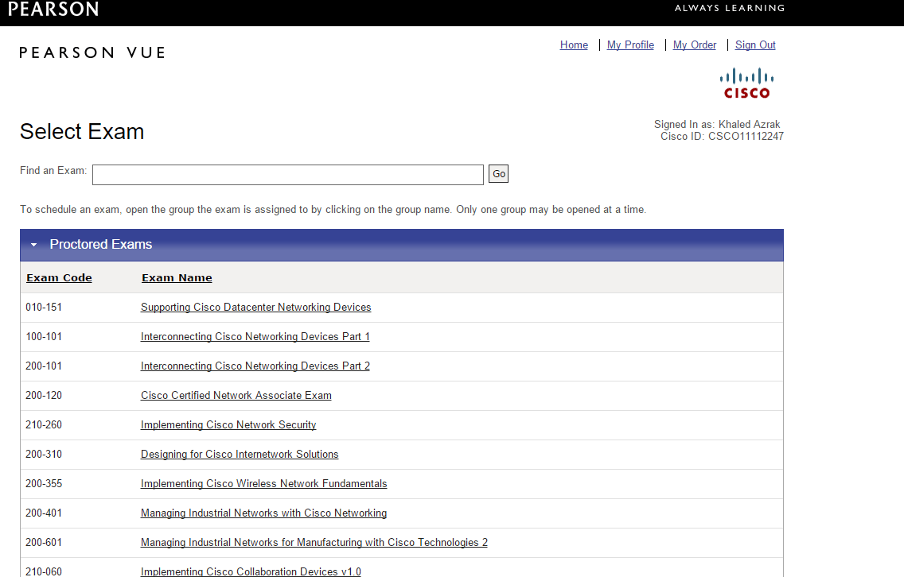Viewport: 904px width, 577px height.
Task: Click the Go button
Action: click(x=498, y=174)
